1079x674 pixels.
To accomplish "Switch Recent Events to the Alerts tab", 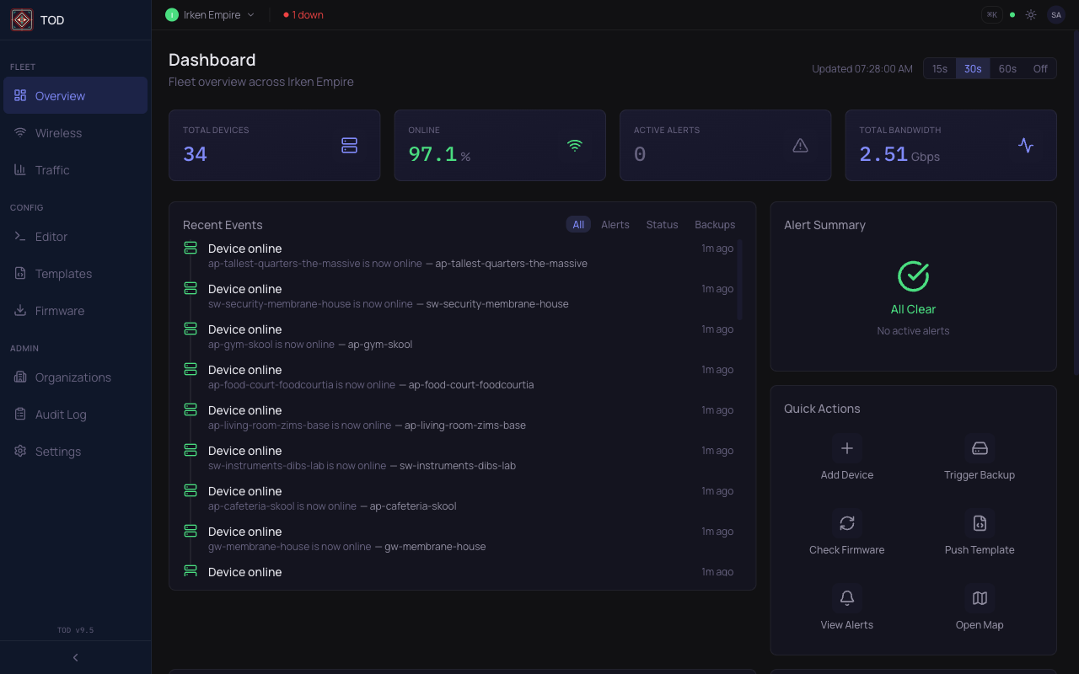I will coord(615,224).
